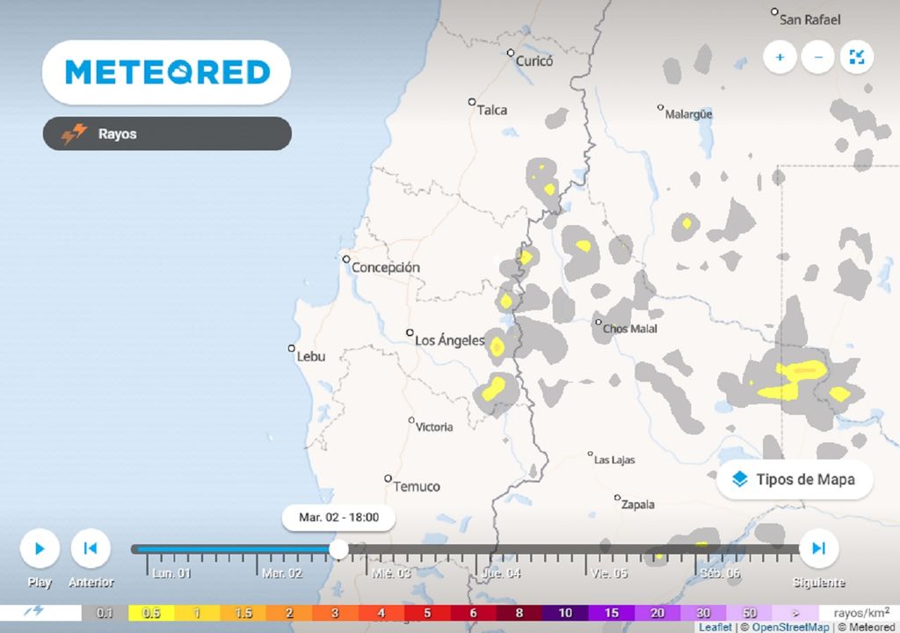Go to the previous time step (Anterior)

pos(90,549)
